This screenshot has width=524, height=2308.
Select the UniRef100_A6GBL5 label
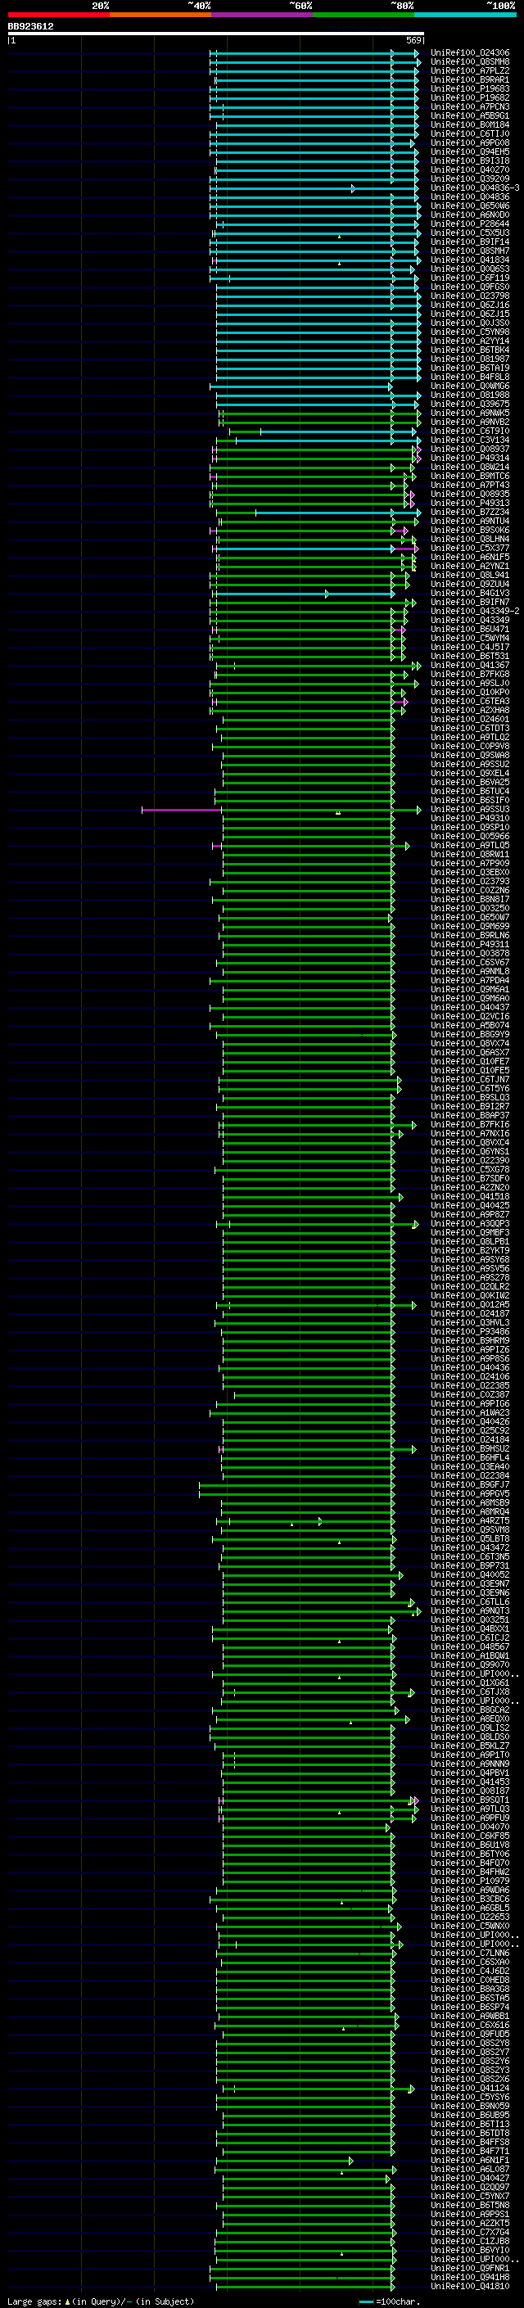click(470, 1908)
